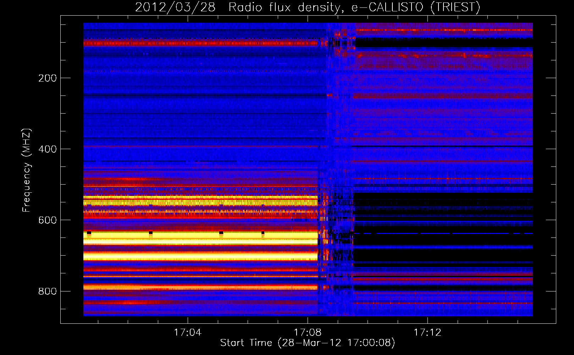Click the 17:04 time tick label

click(x=188, y=333)
